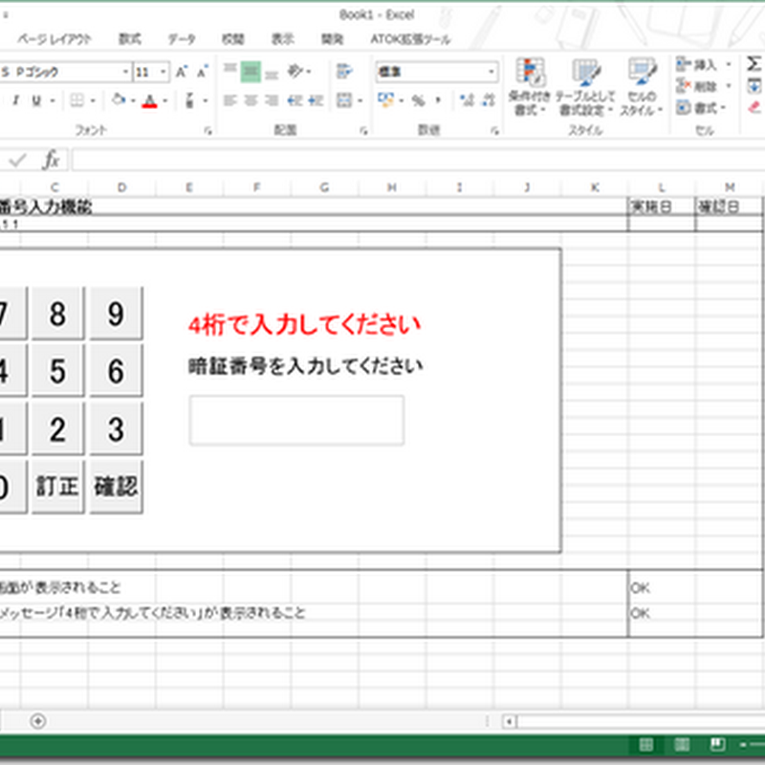
Task: Decrease indent in the alignment group
Action: point(295,100)
